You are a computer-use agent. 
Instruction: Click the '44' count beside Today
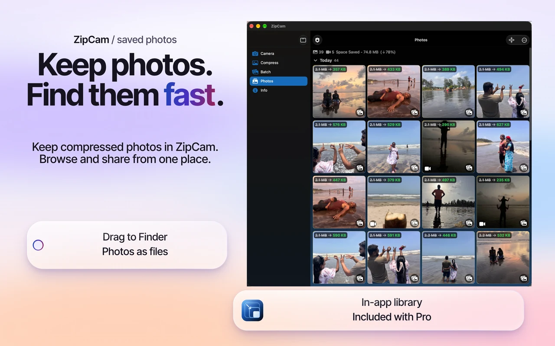[x=336, y=61]
